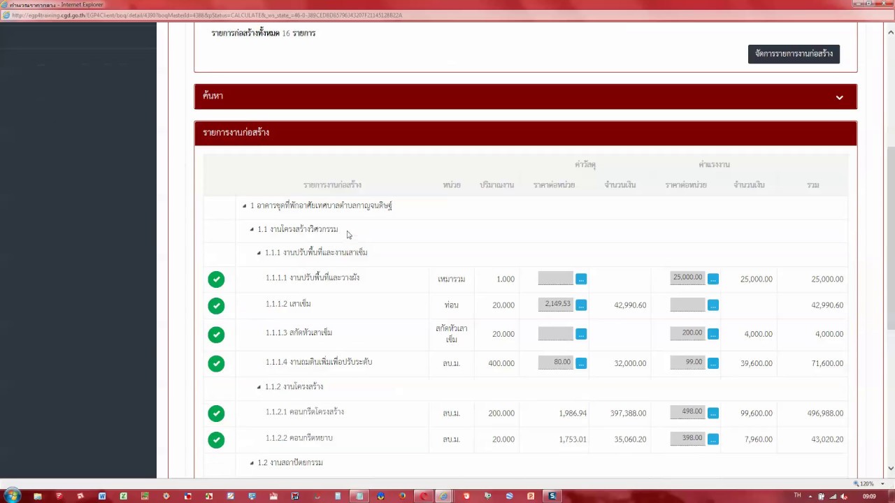Click browser address bar URL
The image size is (895, 503).
pos(207,15)
